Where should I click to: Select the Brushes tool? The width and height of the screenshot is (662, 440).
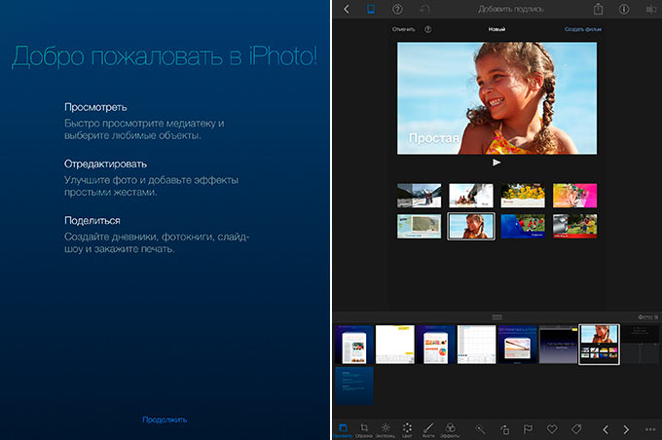click(428, 430)
